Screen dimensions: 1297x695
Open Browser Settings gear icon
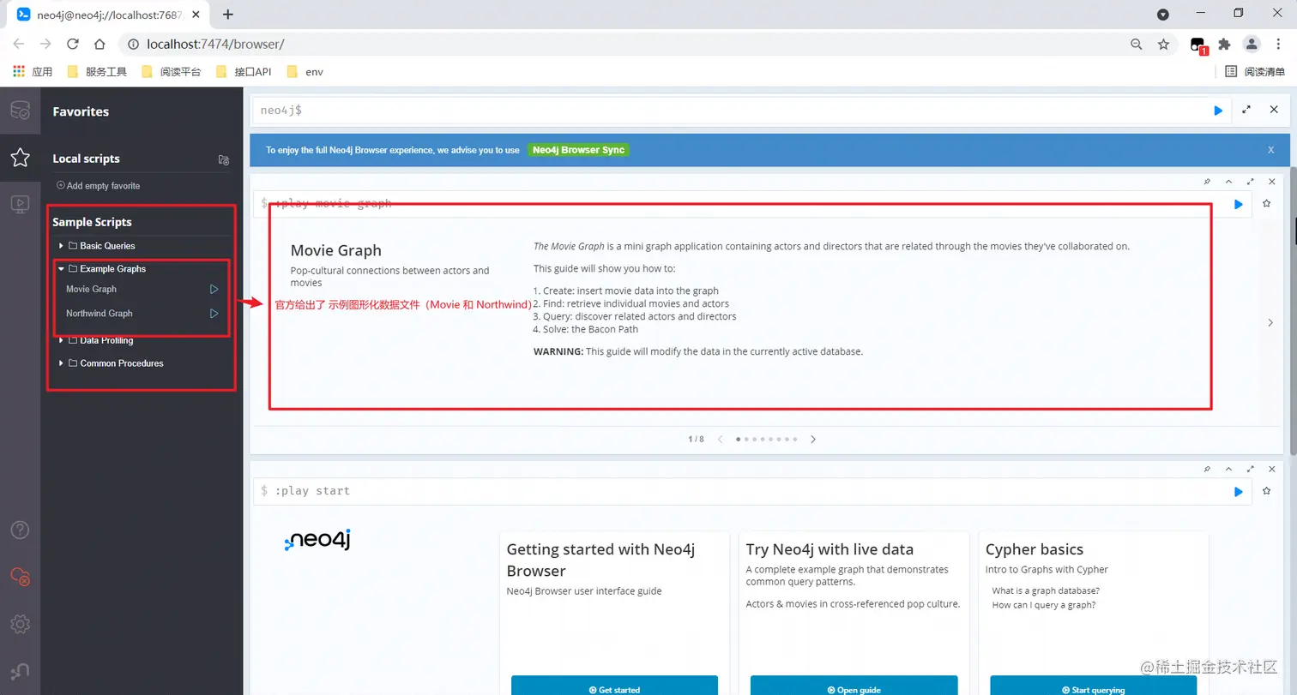20,623
